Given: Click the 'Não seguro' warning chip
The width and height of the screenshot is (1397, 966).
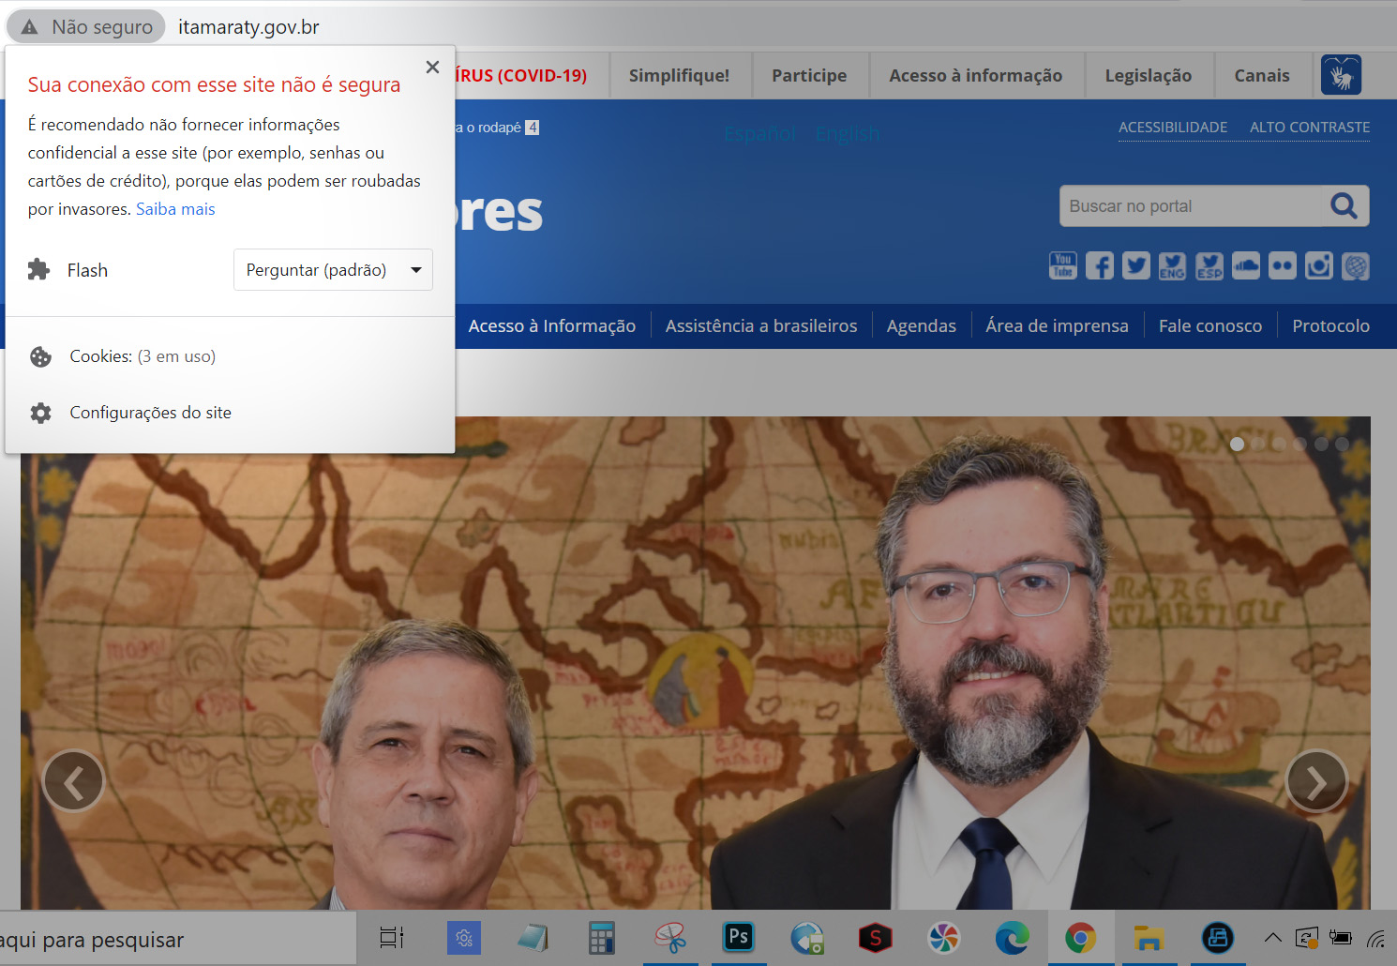Looking at the screenshot, I should click(x=86, y=27).
